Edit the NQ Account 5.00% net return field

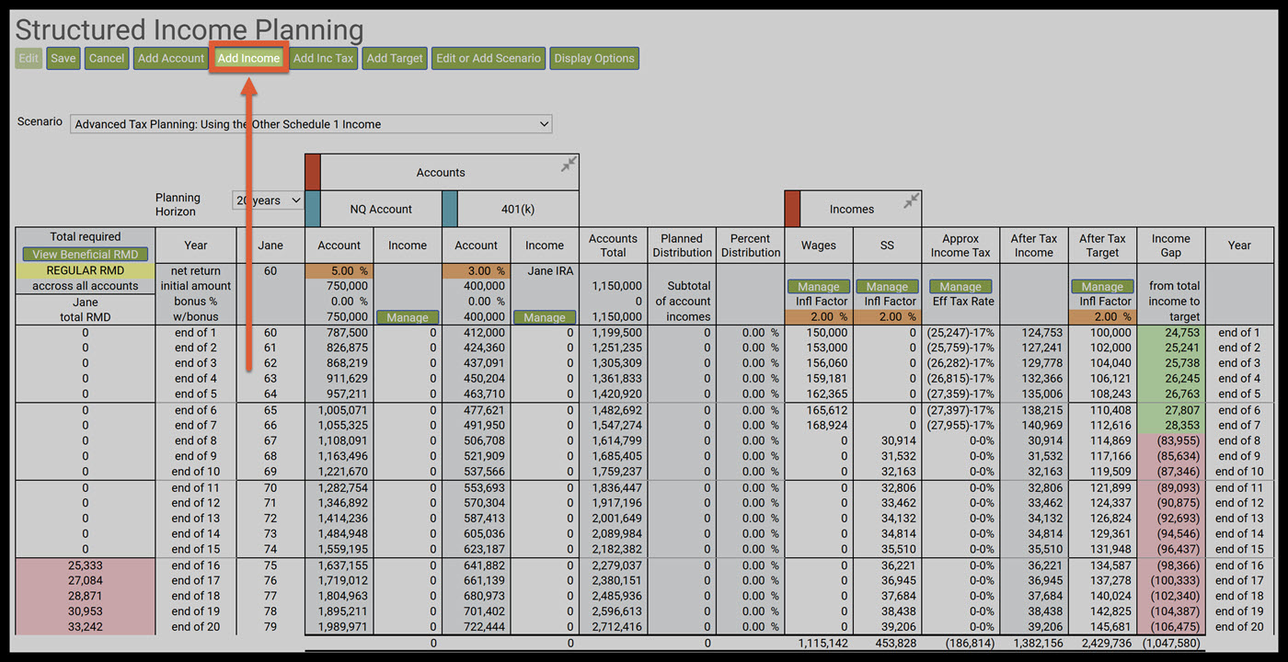pos(339,271)
